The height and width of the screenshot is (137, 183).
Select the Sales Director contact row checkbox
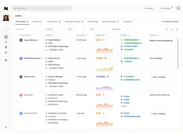17,58
